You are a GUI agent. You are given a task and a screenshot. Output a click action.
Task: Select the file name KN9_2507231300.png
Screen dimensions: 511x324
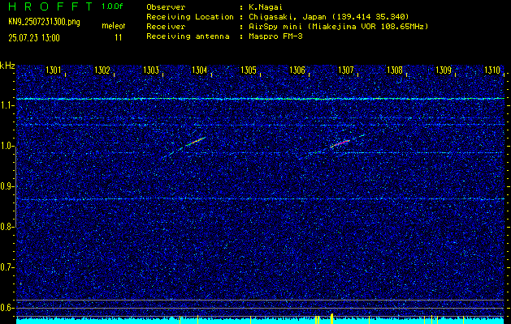click(x=44, y=22)
